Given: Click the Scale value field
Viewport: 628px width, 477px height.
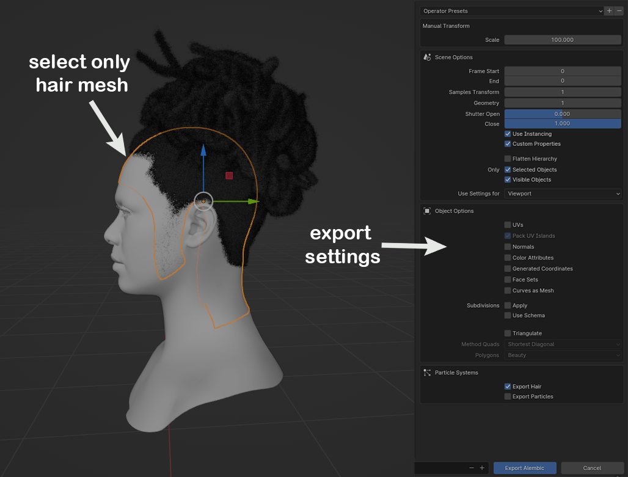Looking at the screenshot, I should click(x=563, y=40).
